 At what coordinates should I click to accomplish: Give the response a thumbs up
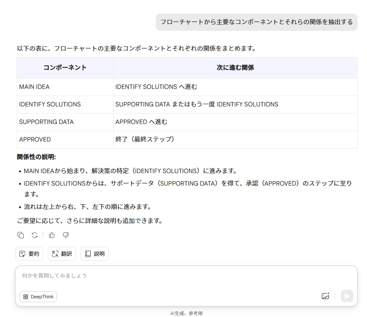pos(52,235)
